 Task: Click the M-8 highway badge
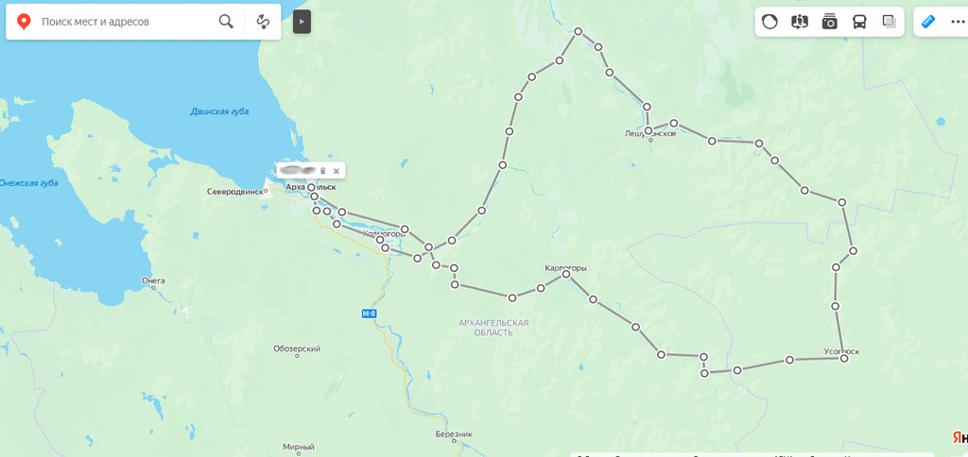point(369,313)
